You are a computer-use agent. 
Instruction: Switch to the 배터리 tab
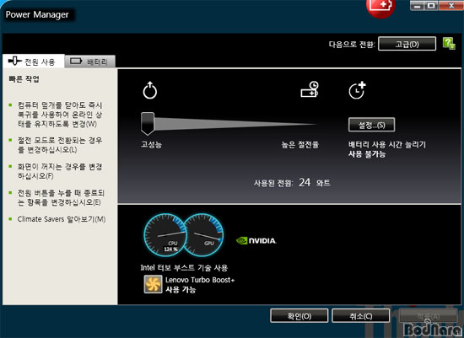coord(89,62)
